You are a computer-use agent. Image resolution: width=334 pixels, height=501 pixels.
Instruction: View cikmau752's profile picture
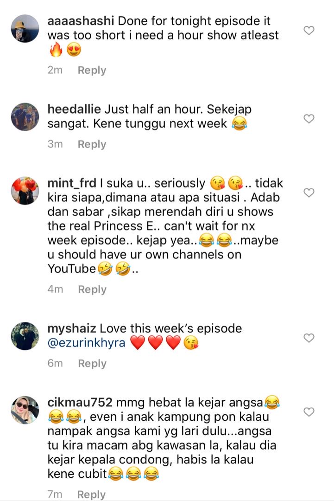pyautogui.click(x=25, y=410)
